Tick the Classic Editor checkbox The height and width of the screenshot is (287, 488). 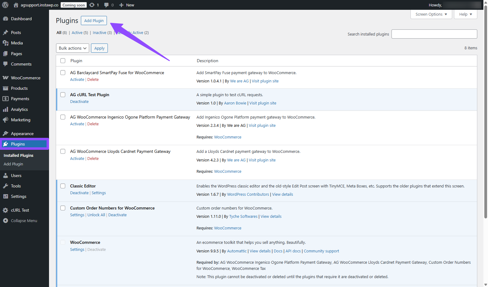pyautogui.click(x=63, y=186)
